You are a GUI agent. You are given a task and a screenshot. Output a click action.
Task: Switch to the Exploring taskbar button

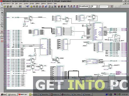point(12,94)
